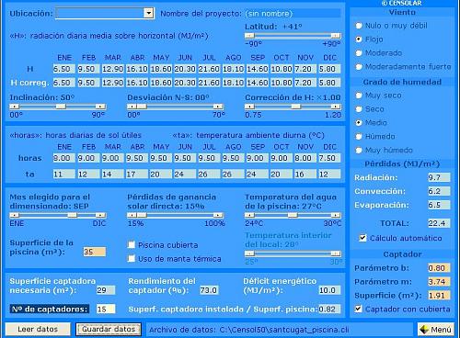Enable Uso de manta térmica checkbox

pyautogui.click(x=132, y=258)
